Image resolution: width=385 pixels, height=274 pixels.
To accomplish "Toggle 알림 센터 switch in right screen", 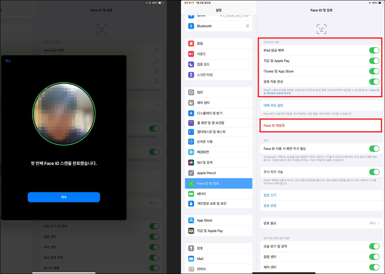I will click(x=374, y=257).
